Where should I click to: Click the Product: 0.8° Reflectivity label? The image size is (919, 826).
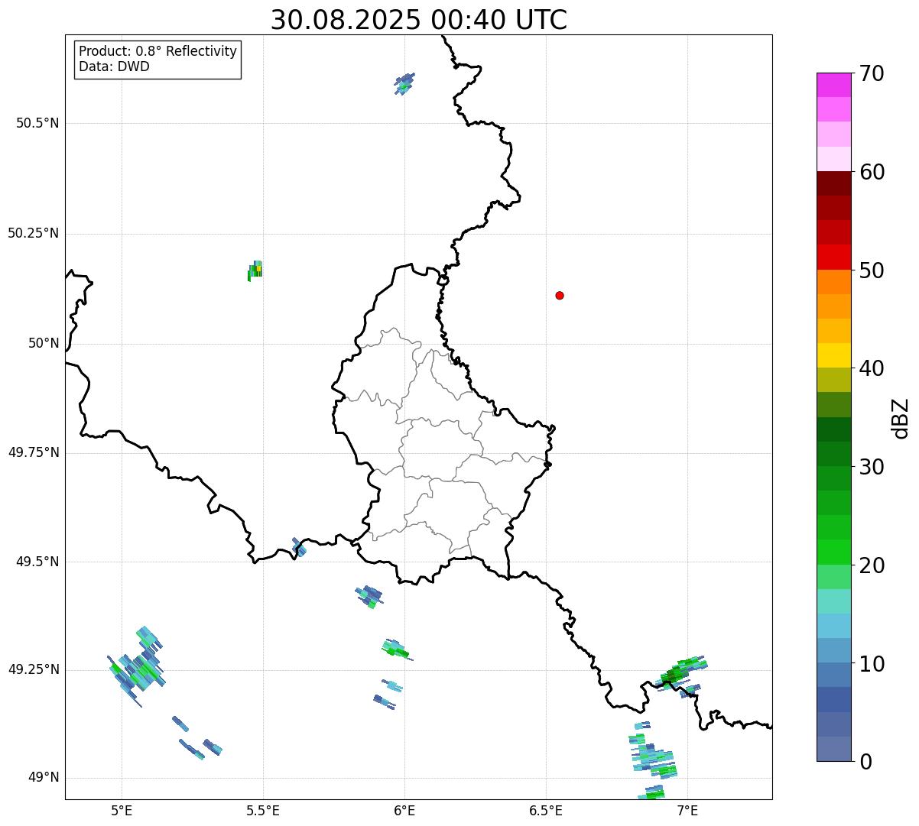tap(157, 51)
